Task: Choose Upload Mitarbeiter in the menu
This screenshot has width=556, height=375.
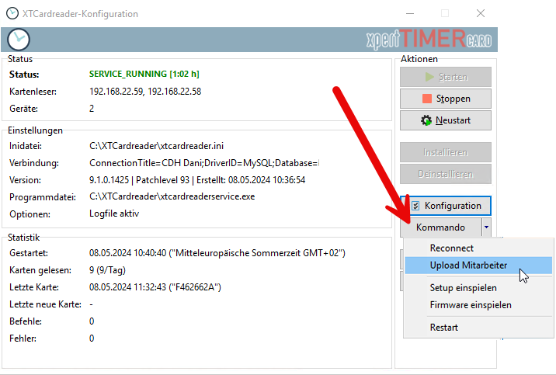Action: [468, 266]
